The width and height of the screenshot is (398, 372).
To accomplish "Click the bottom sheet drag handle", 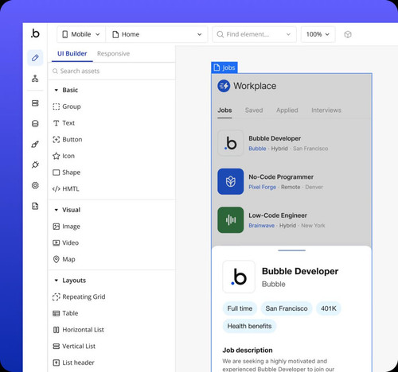I will [291, 250].
